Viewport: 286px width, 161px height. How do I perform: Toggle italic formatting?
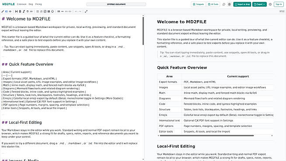click(24, 11)
